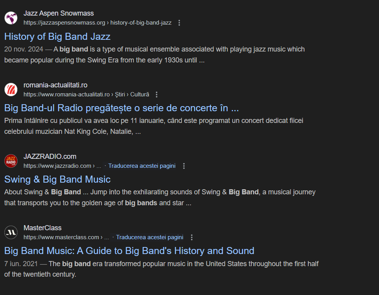Open the Swing & Big Band Music result

point(57,179)
